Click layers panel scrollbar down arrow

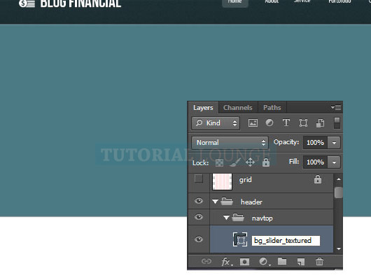coord(339,248)
